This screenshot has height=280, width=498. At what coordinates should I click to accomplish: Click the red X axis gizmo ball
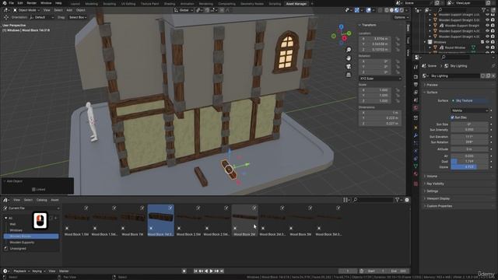344,38
